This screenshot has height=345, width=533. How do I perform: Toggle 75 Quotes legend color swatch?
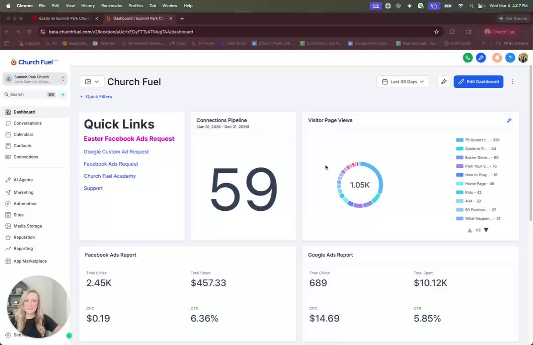[x=460, y=140]
